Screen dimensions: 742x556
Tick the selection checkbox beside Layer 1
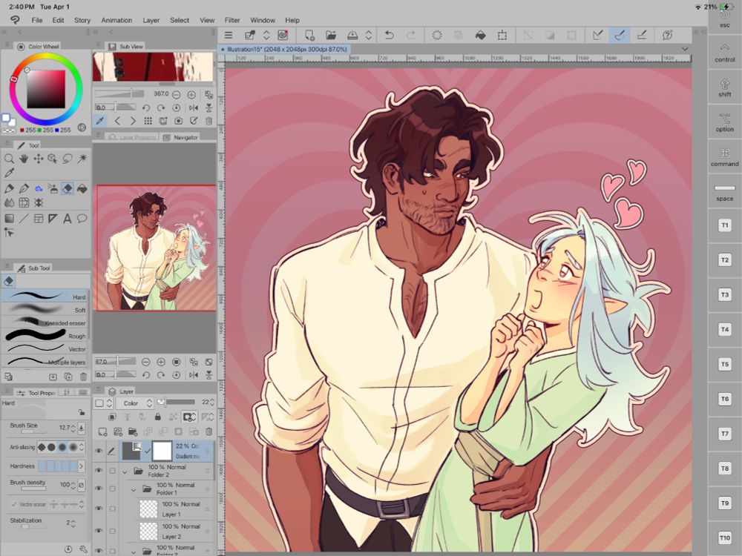point(112,509)
